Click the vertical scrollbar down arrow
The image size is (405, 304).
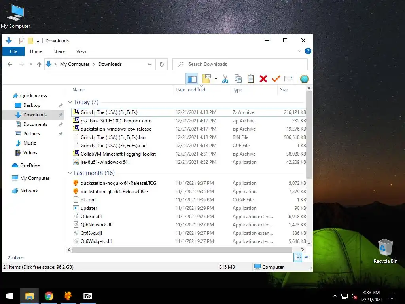(309, 243)
